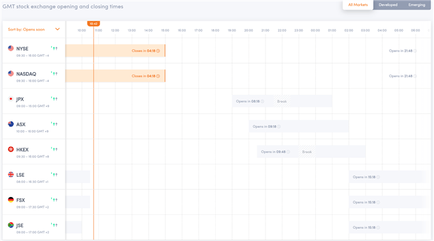Click NYSE hours 09:30 - 16:00 GMT -4
434x241 pixels.
(x=33, y=55)
